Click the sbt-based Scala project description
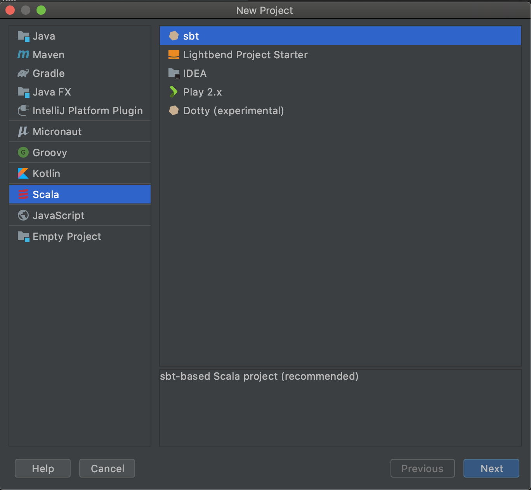 point(259,376)
